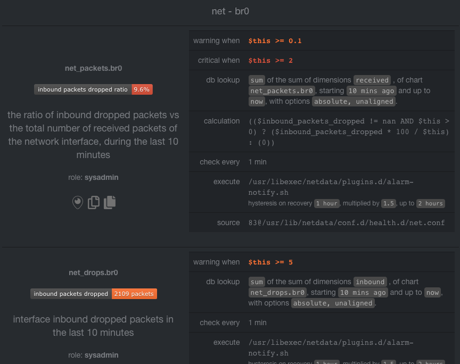Image resolution: width=460 pixels, height=364 pixels.
Task: Click the critical when '$this >= 2' expression
Action: (270, 61)
